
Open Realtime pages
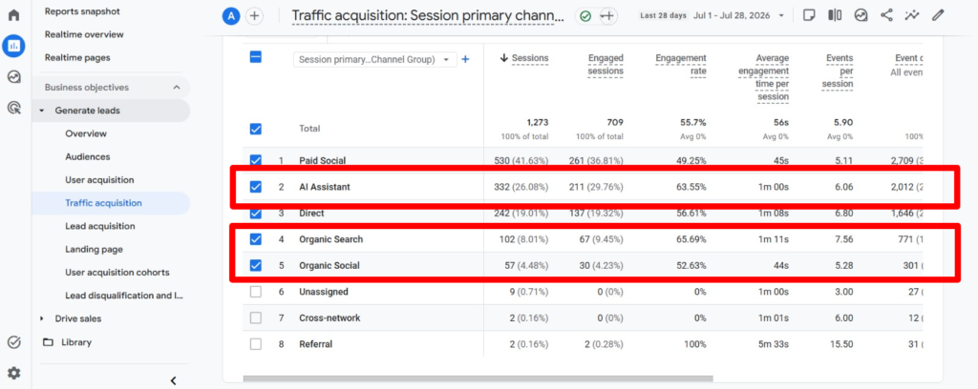pyautogui.click(x=77, y=57)
